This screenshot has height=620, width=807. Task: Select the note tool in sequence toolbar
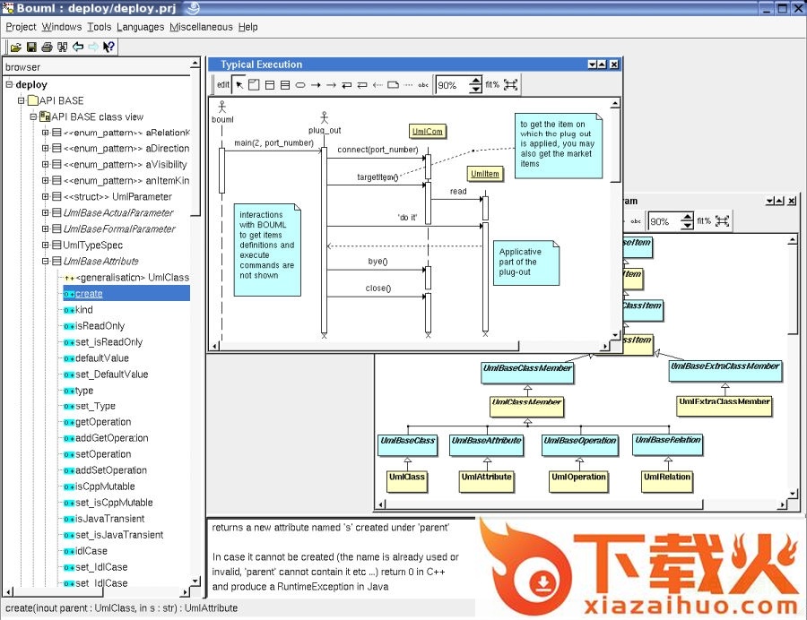coord(394,85)
